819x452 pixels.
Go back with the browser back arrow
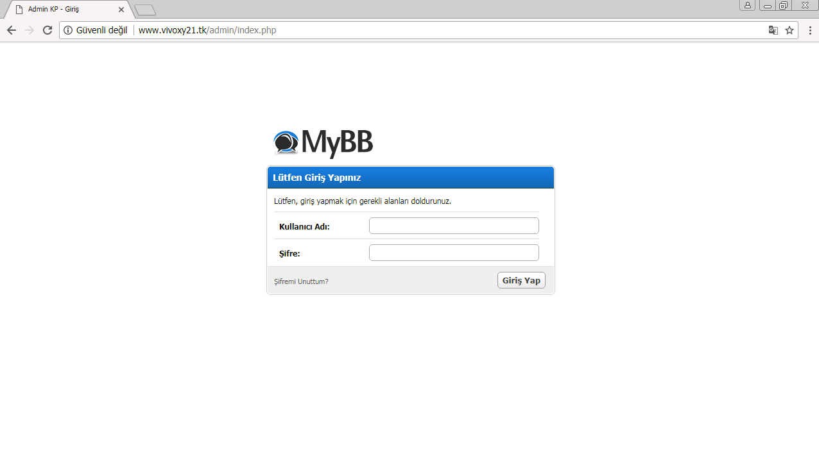point(11,30)
